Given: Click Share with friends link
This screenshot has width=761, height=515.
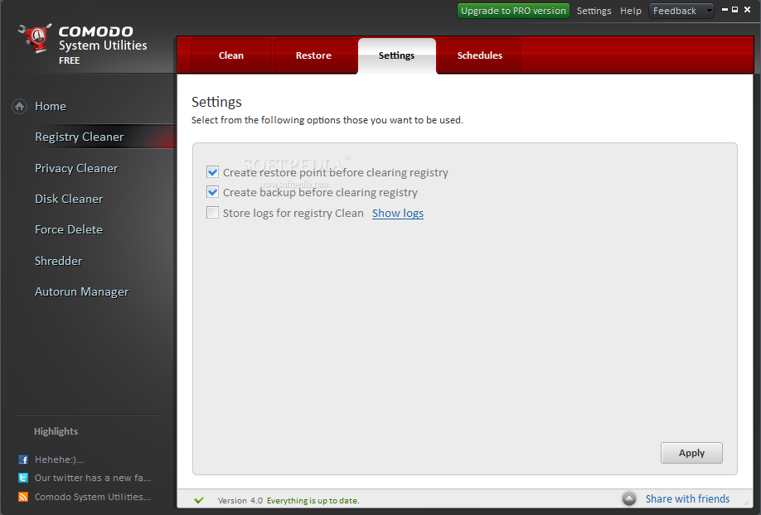Looking at the screenshot, I should pos(687,499).
